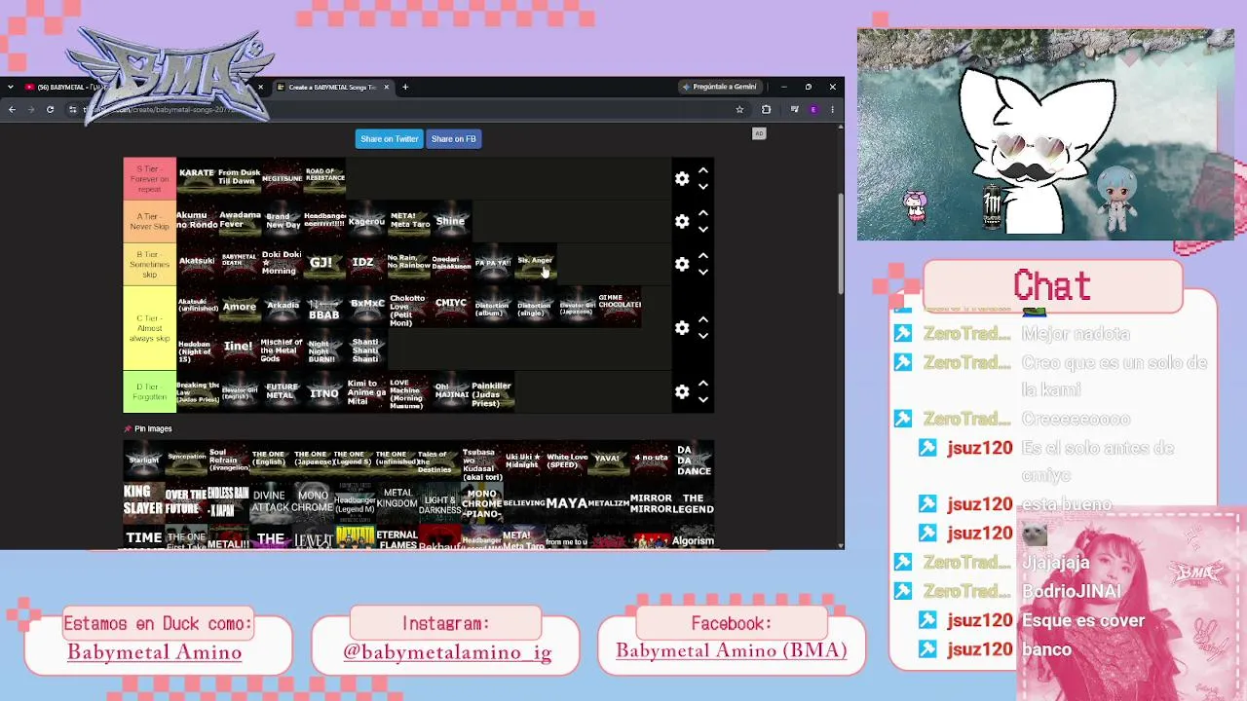1247x701 pixels.
Task: Move C Tier row down with arrow
Action: tap(702, 336)
